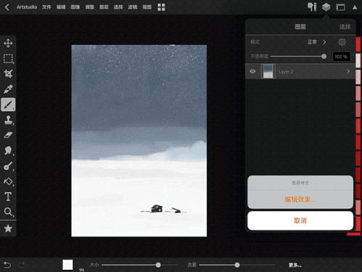The image size is (362, 272).
Task: Open the 选择 menu in the top bar
Action: [x=118, y=7]
